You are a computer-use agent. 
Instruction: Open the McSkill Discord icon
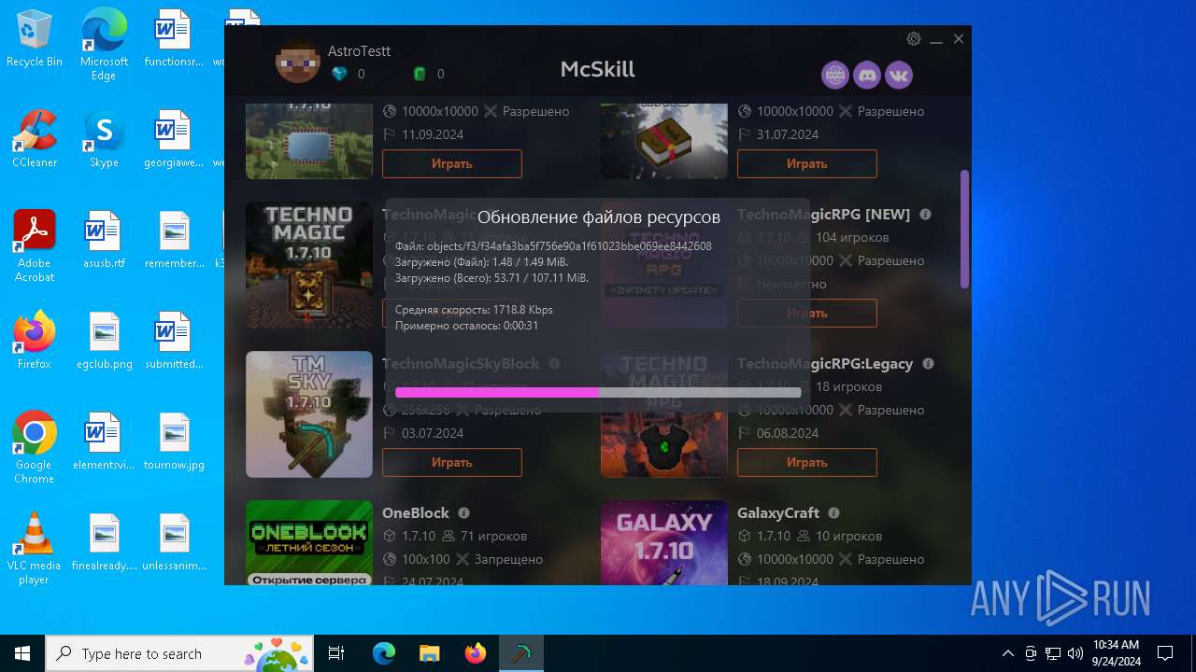tap(867, 76)
